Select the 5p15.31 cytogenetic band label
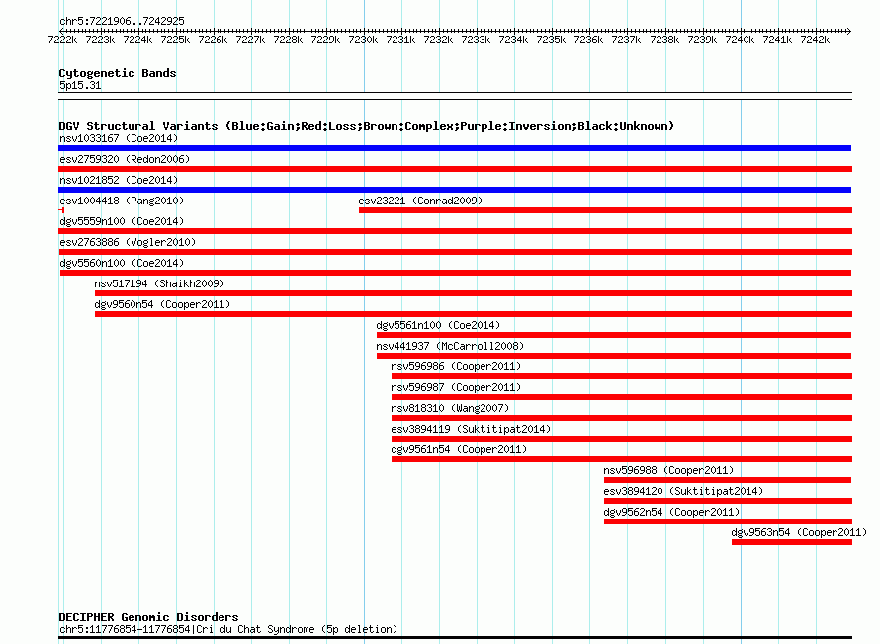880x644 pixels. (x=80, y=85)
